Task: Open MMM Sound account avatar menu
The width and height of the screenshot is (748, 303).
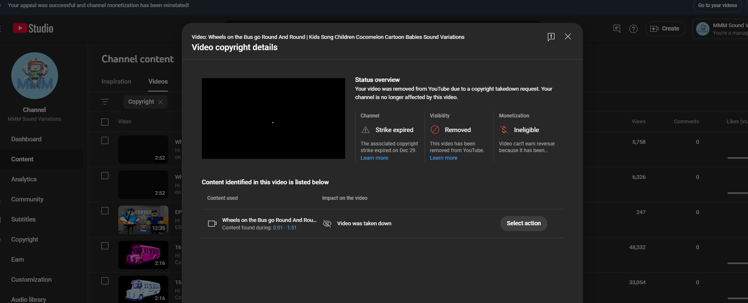Action: [x=703, y=29]
